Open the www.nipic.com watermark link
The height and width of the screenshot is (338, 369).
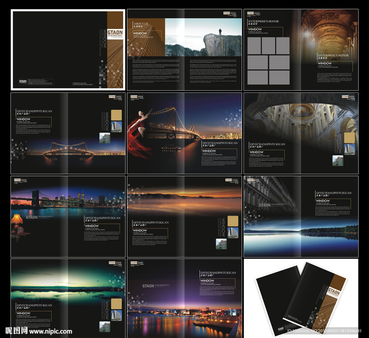tap(50, 332)
